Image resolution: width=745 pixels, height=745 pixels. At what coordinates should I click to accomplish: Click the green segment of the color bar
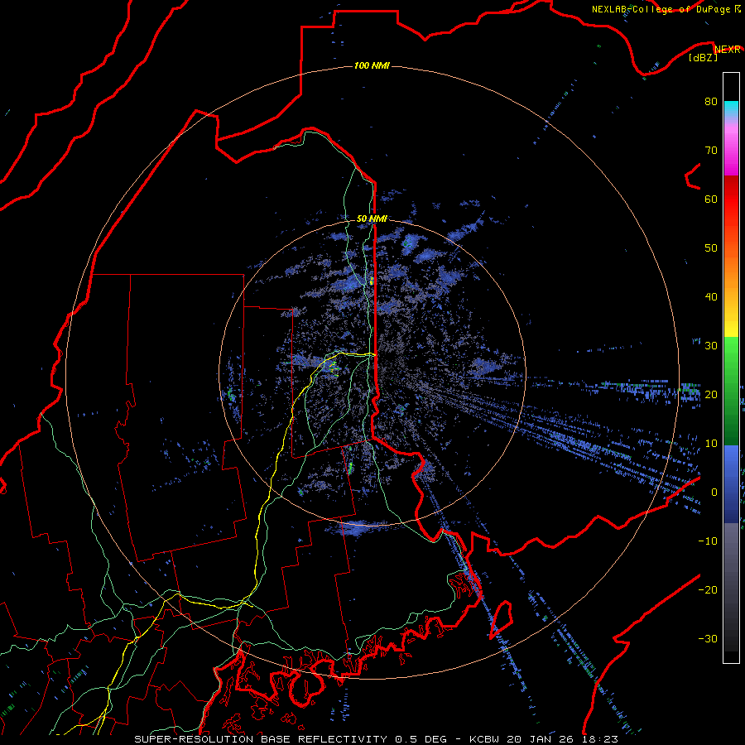[x=731, y=391]
